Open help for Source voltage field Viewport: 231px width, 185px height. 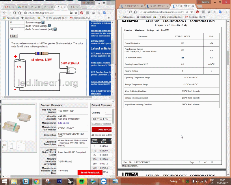coord(43,22)
